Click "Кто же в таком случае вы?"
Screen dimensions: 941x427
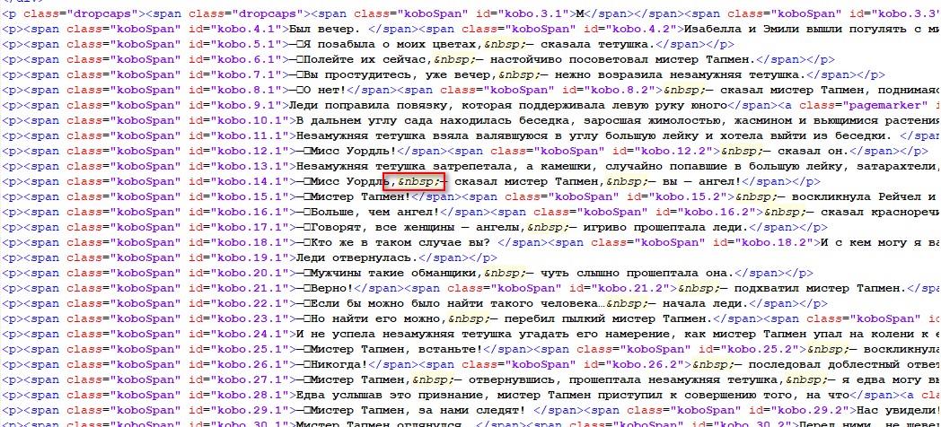(x=400, y=243)
